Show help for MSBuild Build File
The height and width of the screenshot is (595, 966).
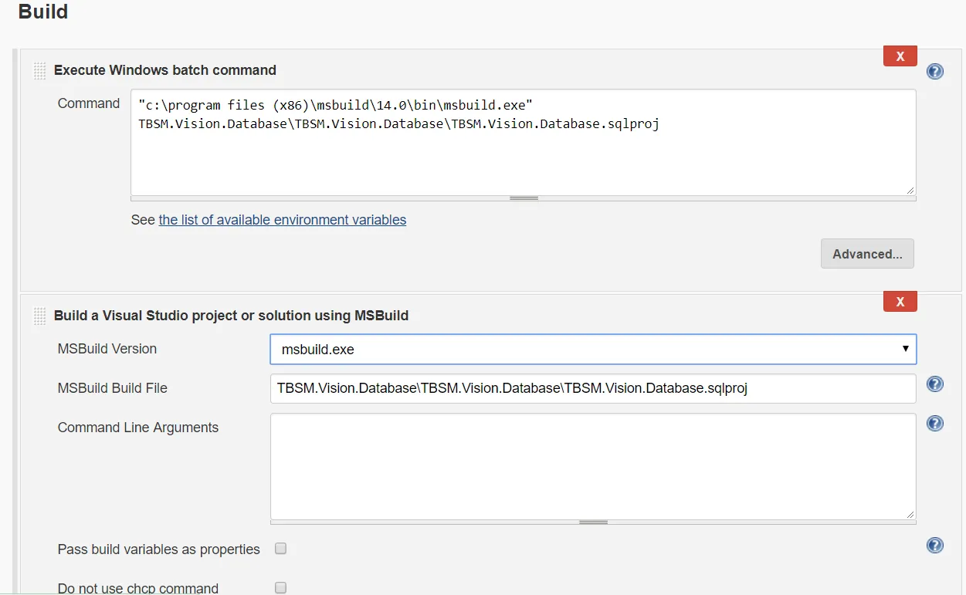click(x=934, y=384)
